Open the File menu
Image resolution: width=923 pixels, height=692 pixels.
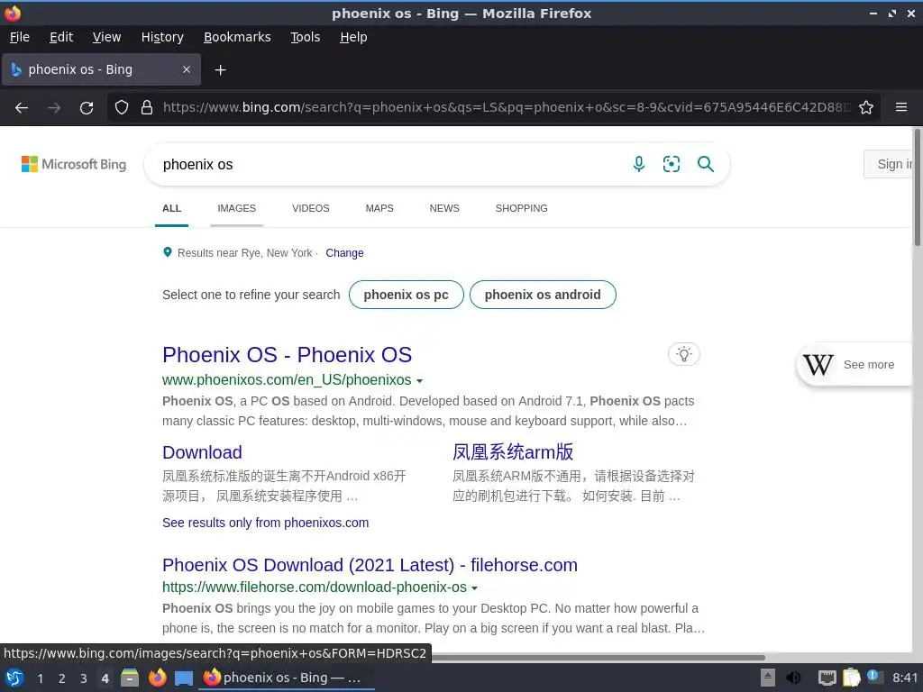pos(20,37)
